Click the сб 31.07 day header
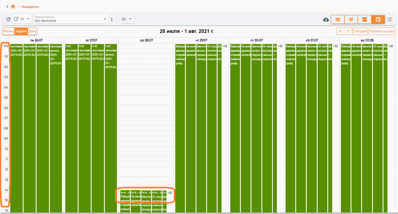The image size is (398, 214). pyautogui.click(x=312, y=40)
